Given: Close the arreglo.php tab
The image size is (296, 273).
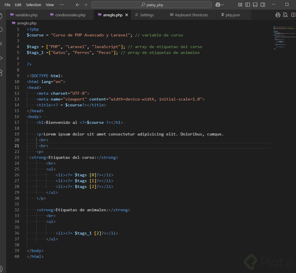Looking at the screenshot, I should (x=126, y=15).
